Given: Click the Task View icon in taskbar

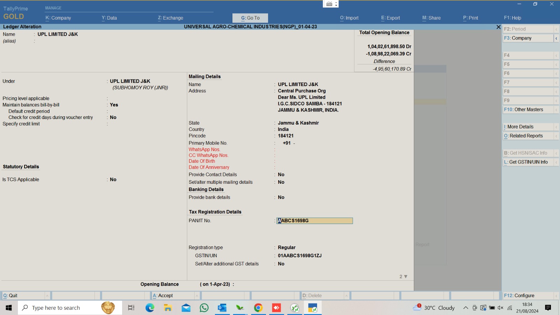Looking at the screenshot, I should click(x=131, y=308).
